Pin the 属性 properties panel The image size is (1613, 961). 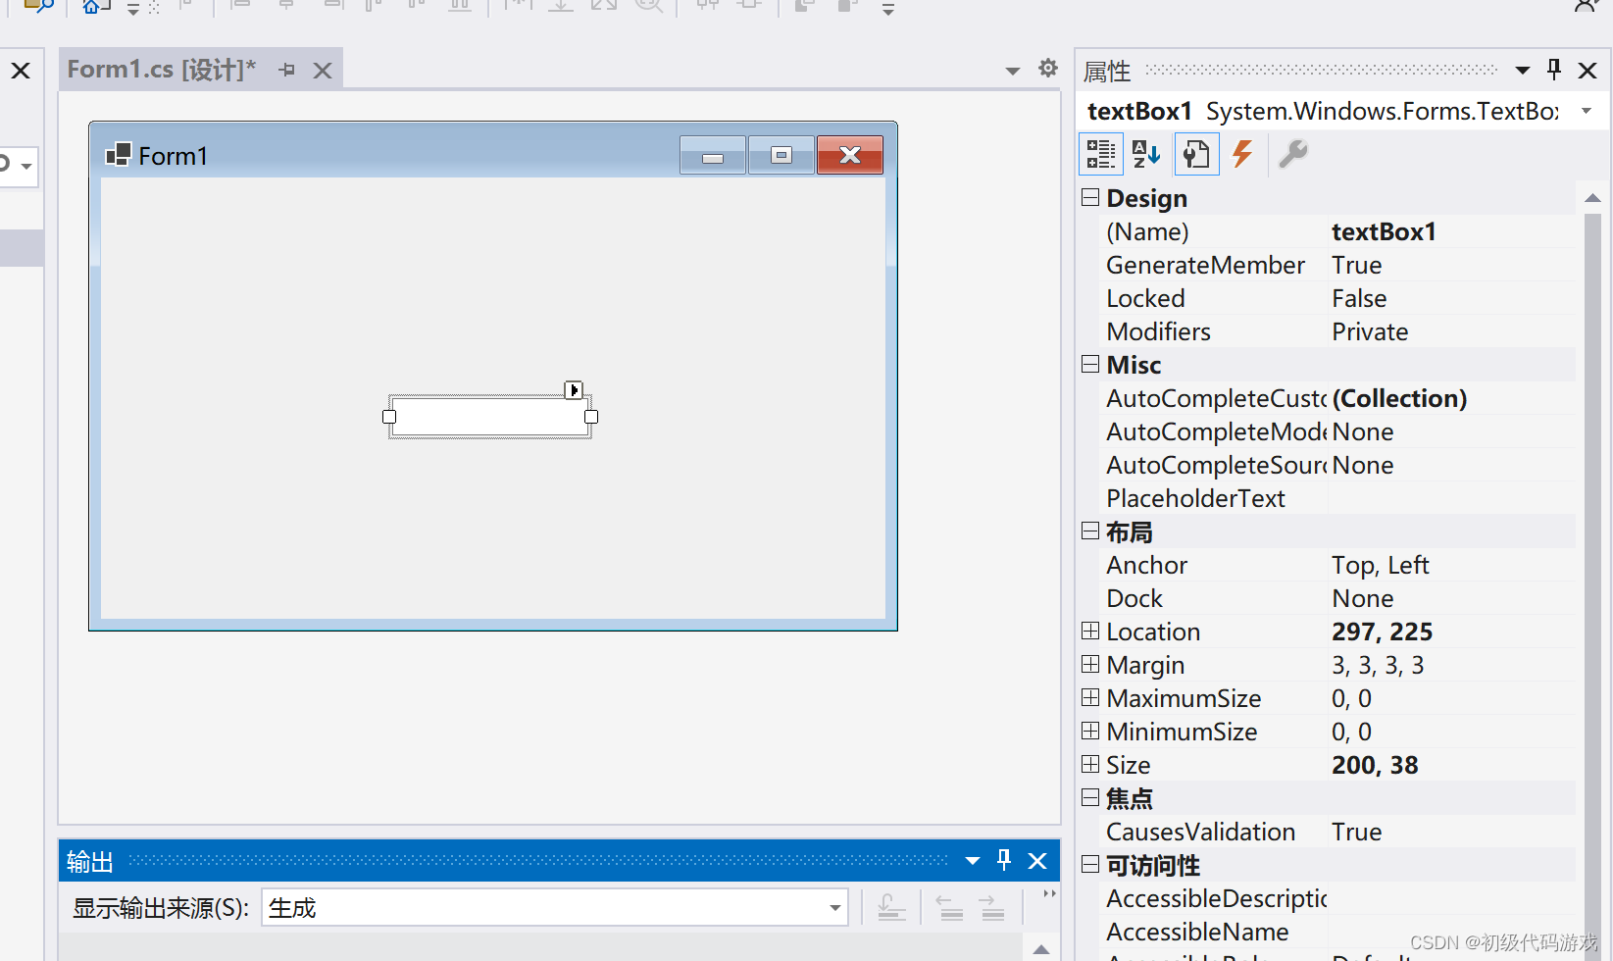pyautogui.click(x=1554, y=70)
